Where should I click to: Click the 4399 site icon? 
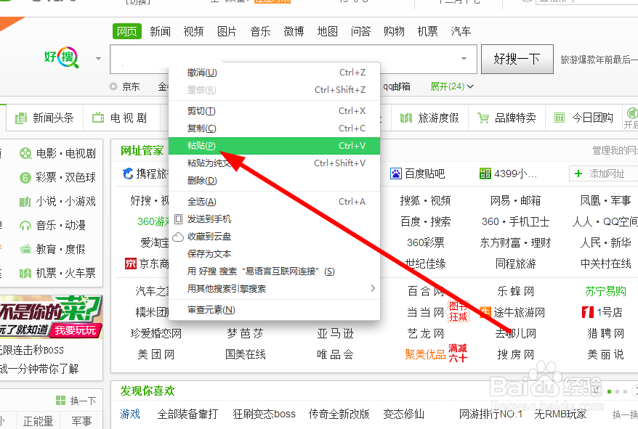[485, 173]
